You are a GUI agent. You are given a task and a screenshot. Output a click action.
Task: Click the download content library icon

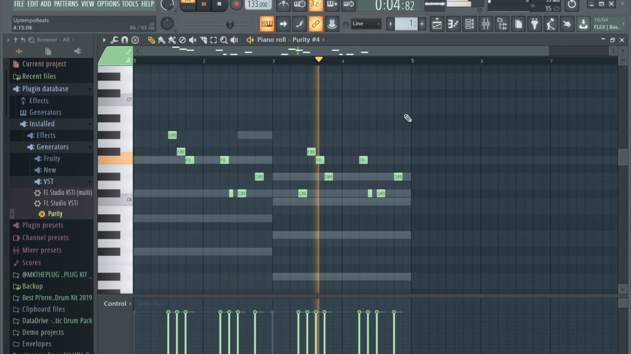tap(583, 24)
